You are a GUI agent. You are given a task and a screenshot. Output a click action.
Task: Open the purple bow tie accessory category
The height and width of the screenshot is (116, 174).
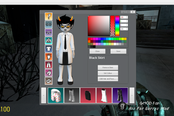click(49, 32)
